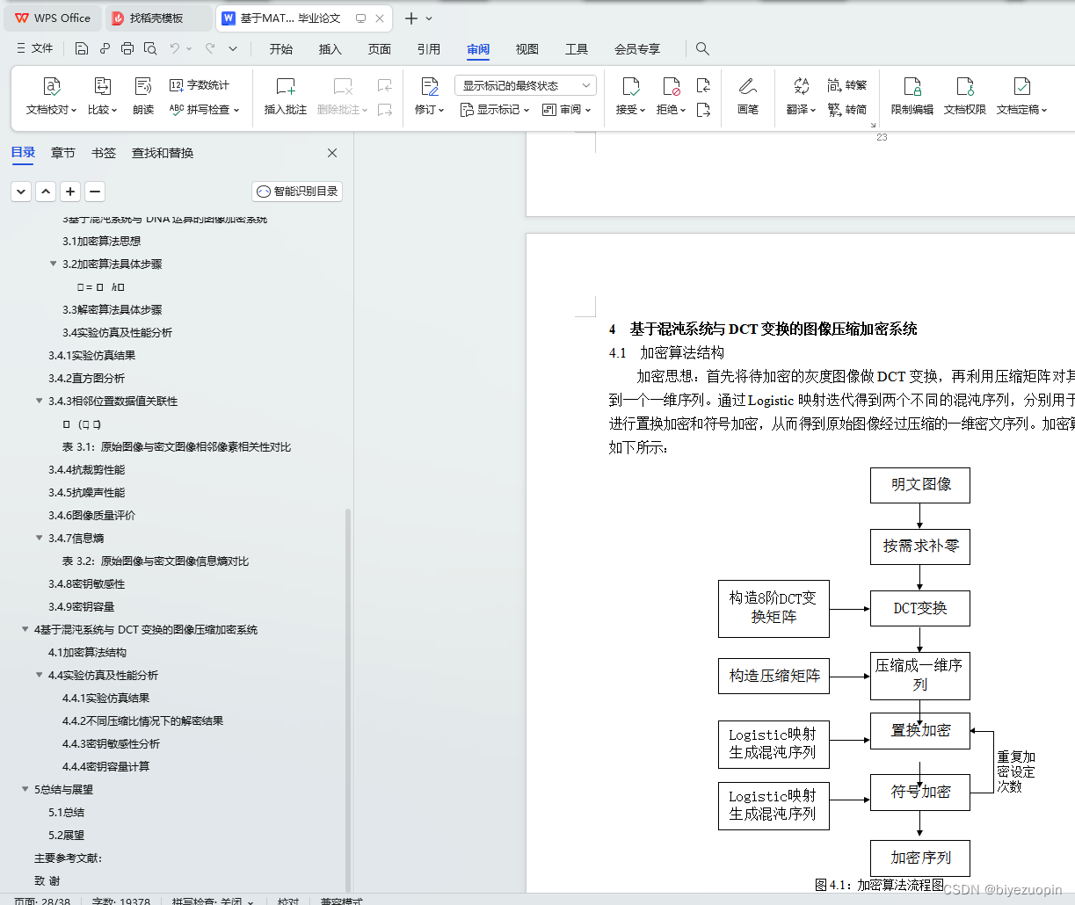Collapse the 4.4实验仿真及性能分析 node

point(40,675)
